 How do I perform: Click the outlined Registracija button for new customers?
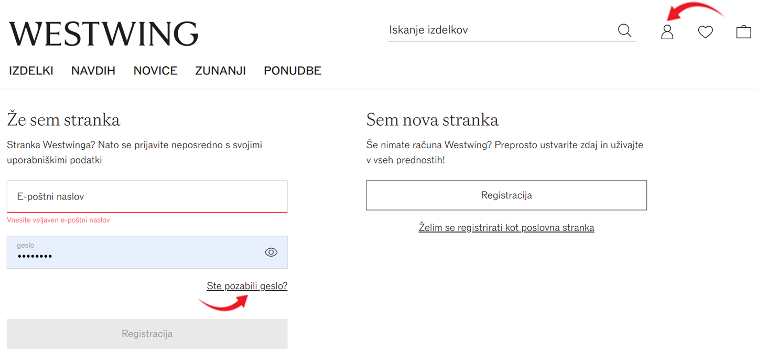pos(506,195)
